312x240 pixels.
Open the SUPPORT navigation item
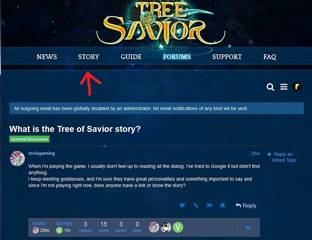pos(227,57)
